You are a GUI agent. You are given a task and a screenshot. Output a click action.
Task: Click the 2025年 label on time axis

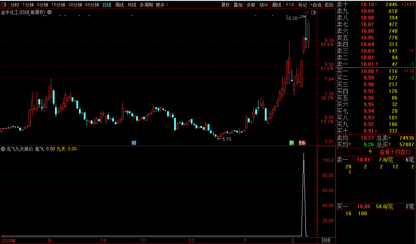click(8, 241)
